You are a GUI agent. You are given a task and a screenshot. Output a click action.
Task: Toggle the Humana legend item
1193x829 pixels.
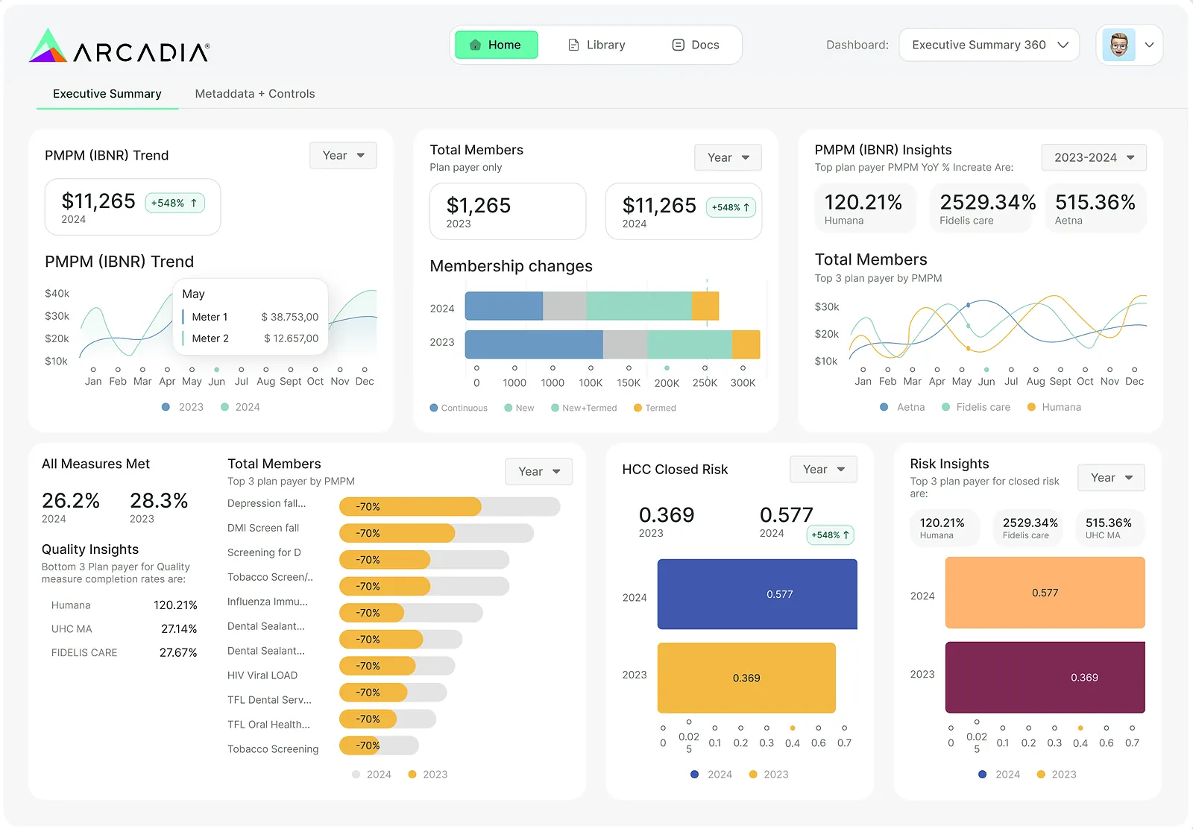(1054, 407)
